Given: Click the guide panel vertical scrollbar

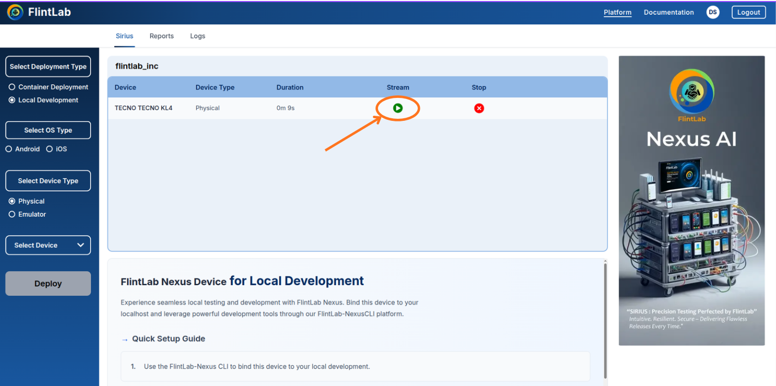Looking at the screenshot, I should point(605,320).
